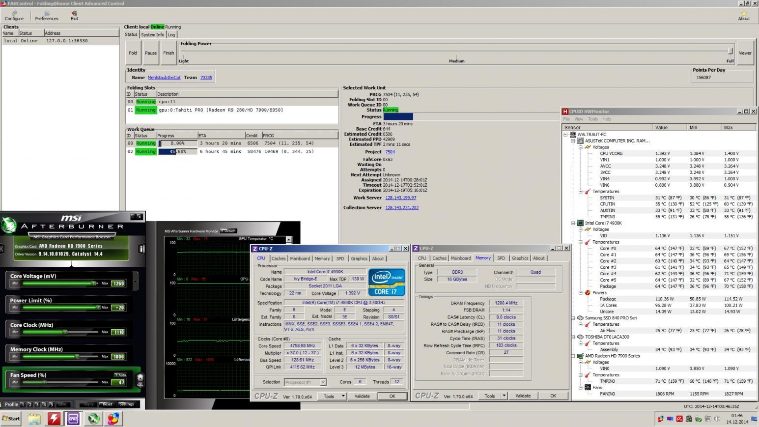759x427 pixels.
Task: Open the user-defined fan curve icon
Action: click(140, 379)
